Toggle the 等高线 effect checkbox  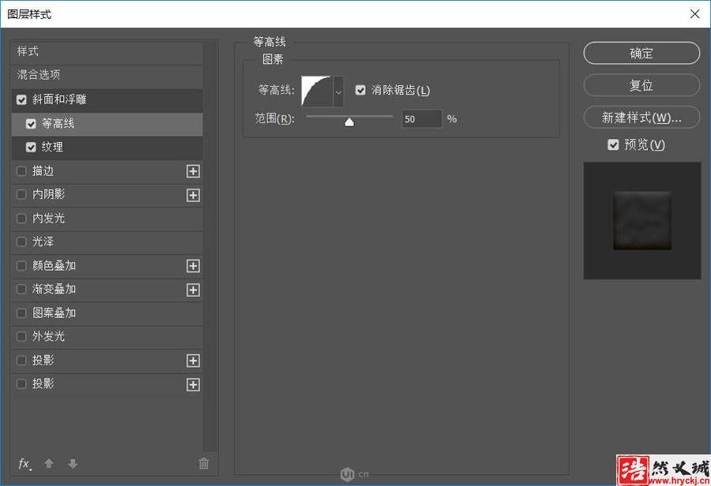coord(31,124)
